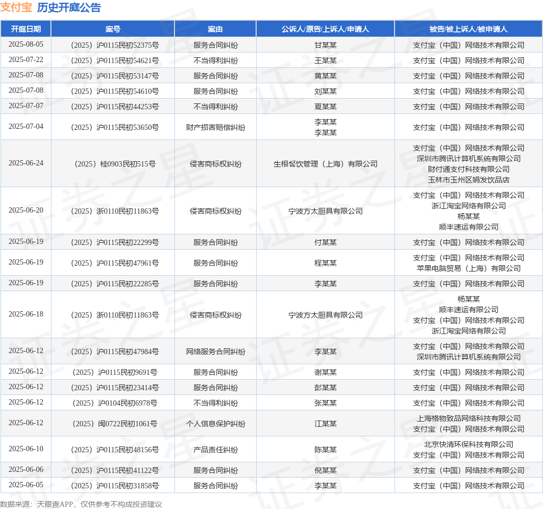Click plaintiff name 江某某
Viewport: 543px width, 509px height.
coord(325,424)
